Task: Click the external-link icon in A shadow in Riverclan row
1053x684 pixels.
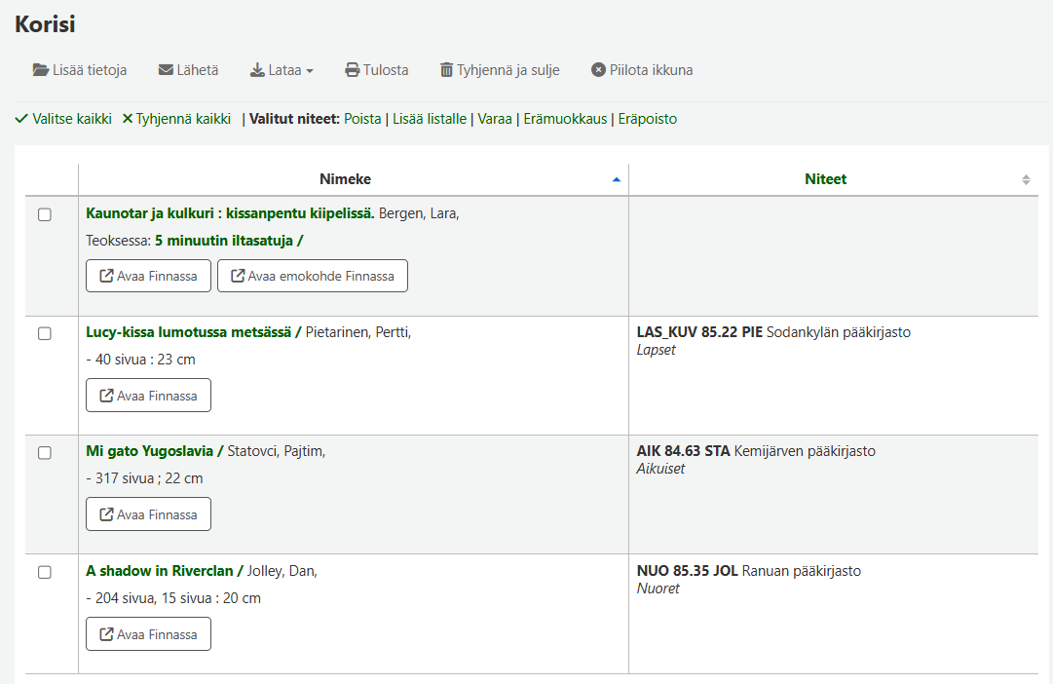Action: pos(106,634)
